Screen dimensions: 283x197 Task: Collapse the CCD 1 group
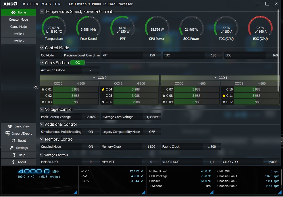[215, 78]
